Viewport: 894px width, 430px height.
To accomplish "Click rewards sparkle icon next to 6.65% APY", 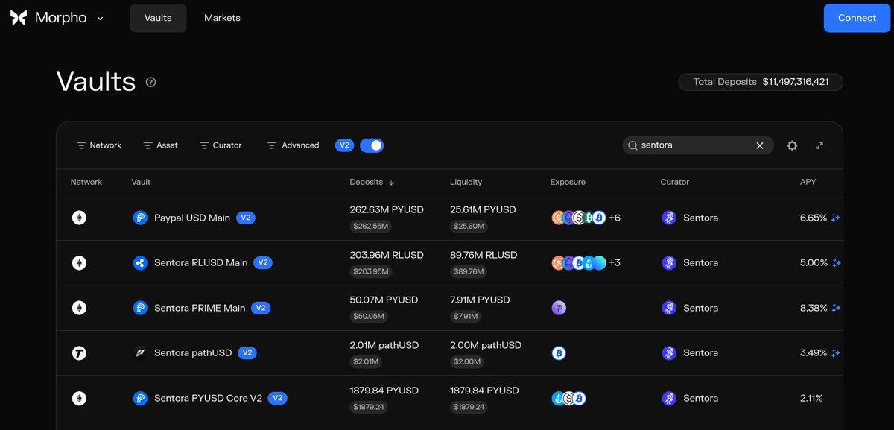I will click(836, 218).
